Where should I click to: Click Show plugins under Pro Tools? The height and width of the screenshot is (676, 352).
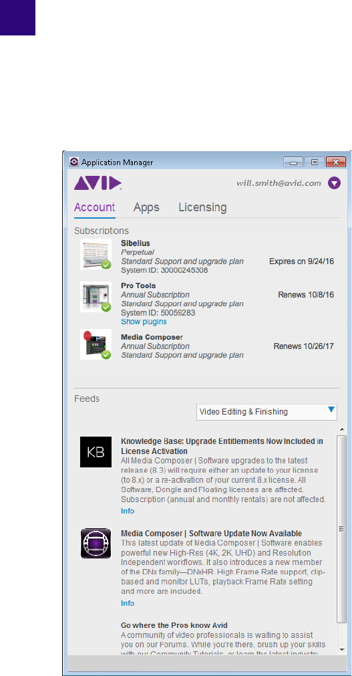144,322
